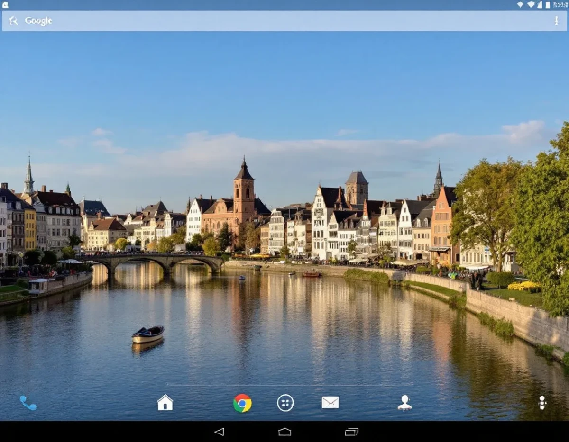This screenshot has width=569, height=442.
Task: Tap the white house icon in the dock
Action: coord(165,403)
